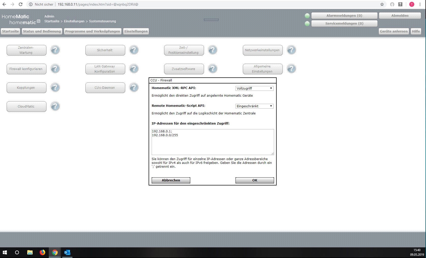Open help icon beside Allgemeine Einstellungen

pyautogui.click(x=291, y=69)
